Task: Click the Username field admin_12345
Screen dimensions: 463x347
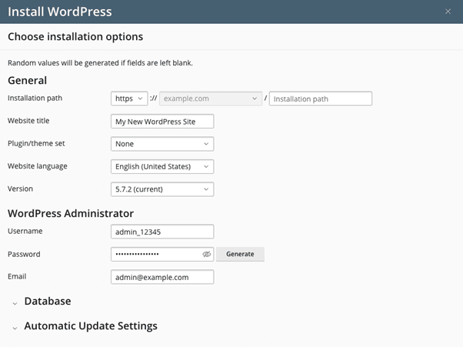Action: [162, 232]
